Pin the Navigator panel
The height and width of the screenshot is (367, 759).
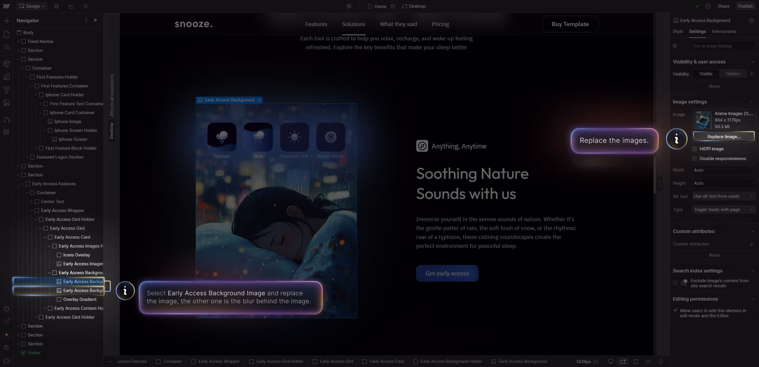[x=95, y=20]
